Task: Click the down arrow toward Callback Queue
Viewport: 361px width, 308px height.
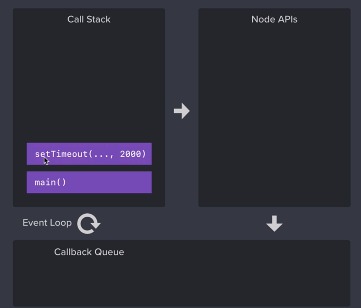Action: pos(274,224)
